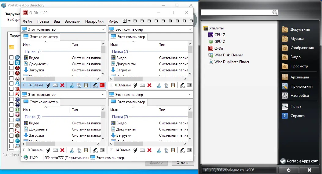Image resolution: width=322 pixels, height=174 pixels.
Task: Click the search magnifier icon in PortableApps menu
Action: point(275,13)
